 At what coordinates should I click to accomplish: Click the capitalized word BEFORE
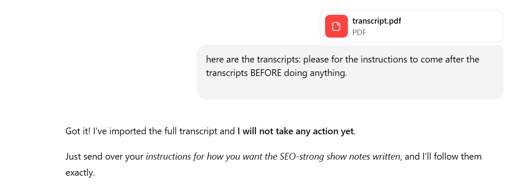[x=266, y=73]
